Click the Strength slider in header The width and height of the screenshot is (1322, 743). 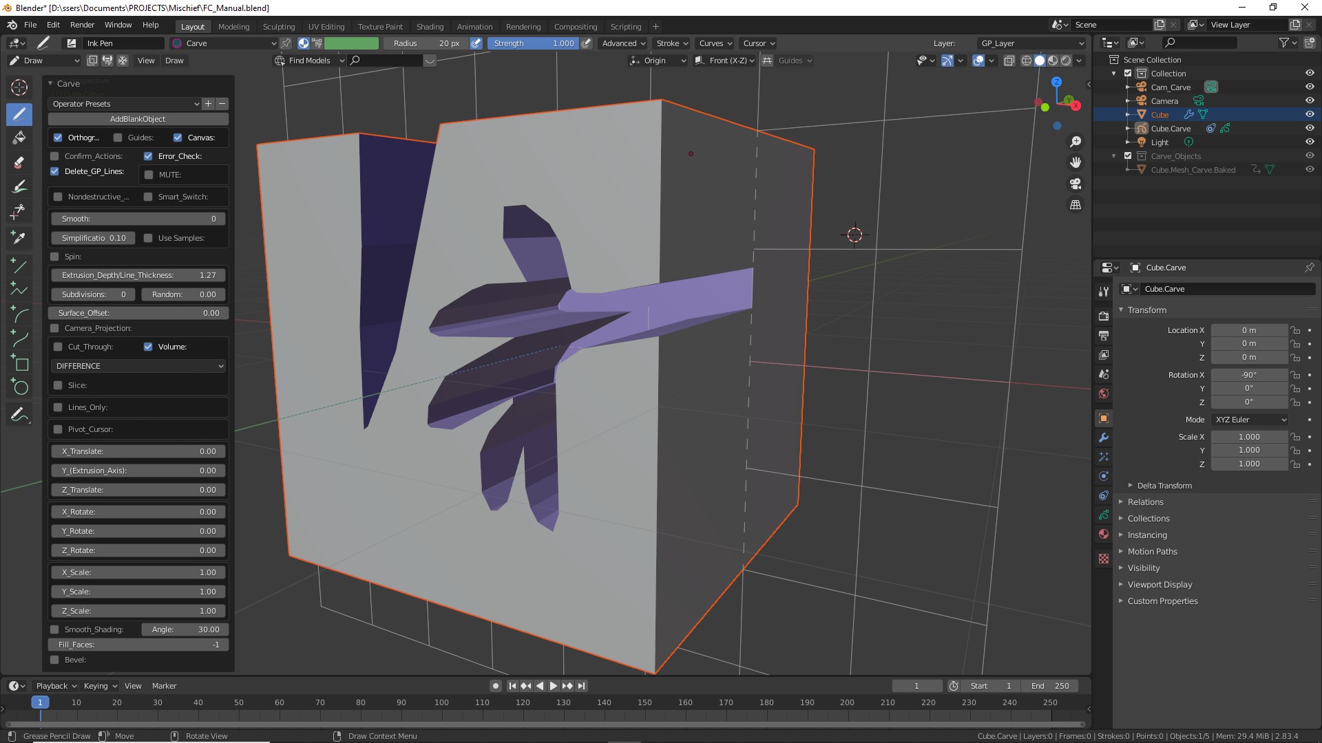(x=534, y=43)
